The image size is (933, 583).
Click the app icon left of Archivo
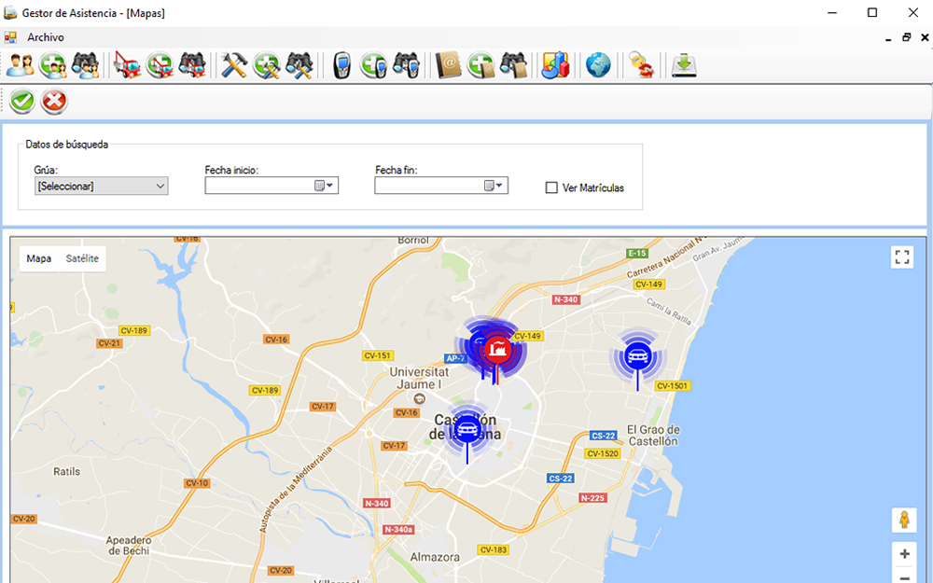(10, 37)
